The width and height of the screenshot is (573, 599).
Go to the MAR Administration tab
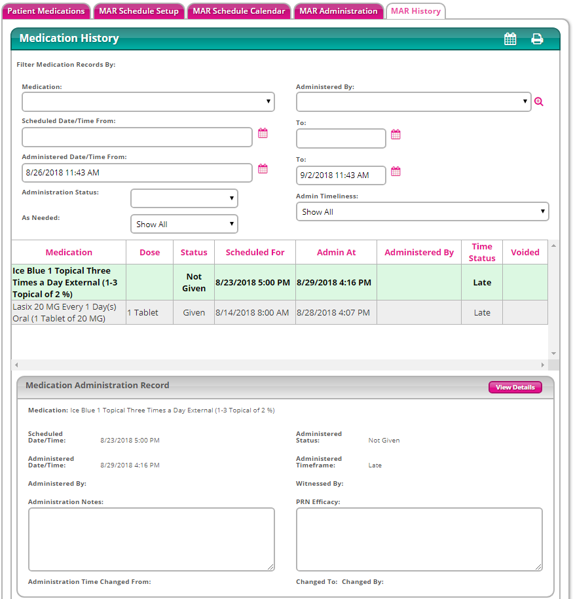339,11
